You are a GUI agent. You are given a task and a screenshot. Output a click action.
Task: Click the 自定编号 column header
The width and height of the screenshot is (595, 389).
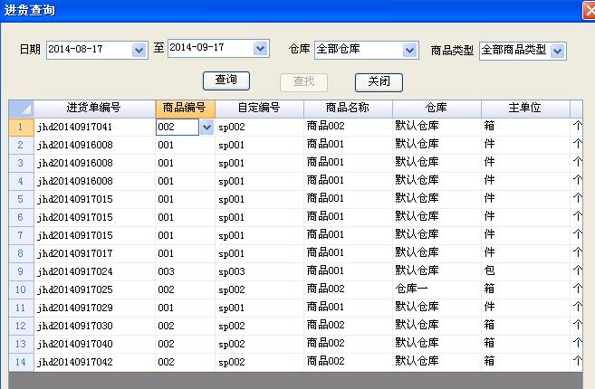(259, 109)
